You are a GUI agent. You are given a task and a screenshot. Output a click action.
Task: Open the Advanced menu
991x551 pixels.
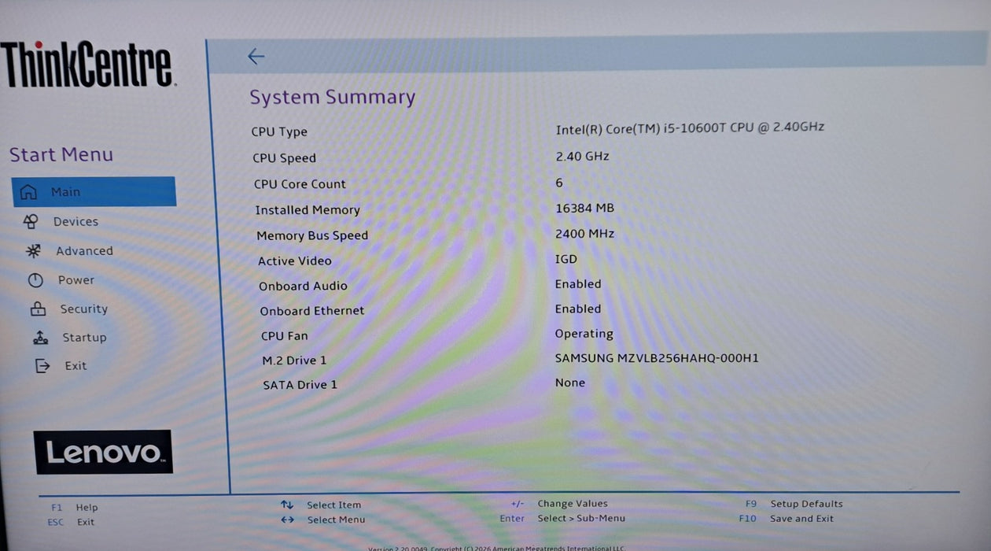[x=84, y=251]
